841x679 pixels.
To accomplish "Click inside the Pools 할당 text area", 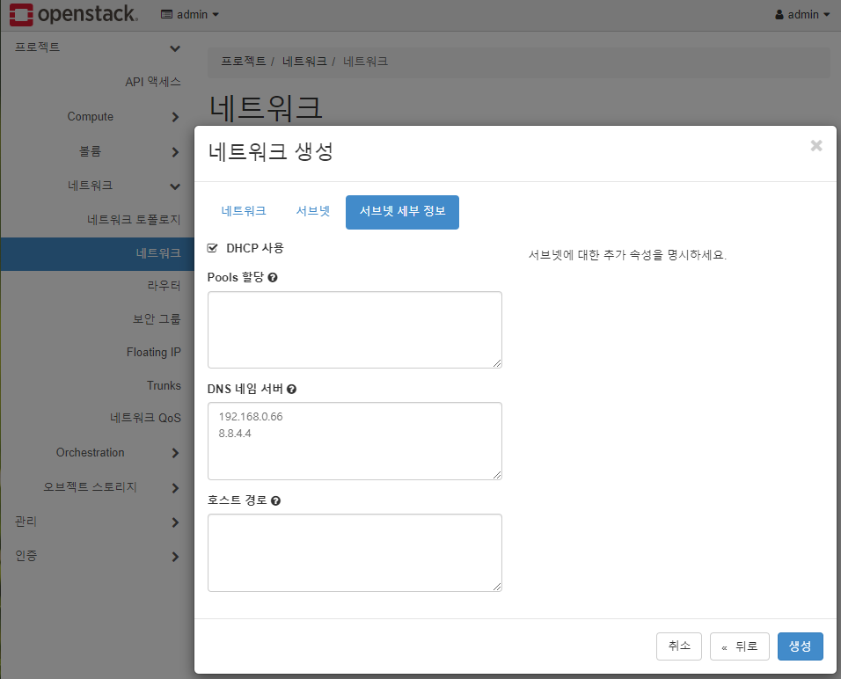I will 355,330.
